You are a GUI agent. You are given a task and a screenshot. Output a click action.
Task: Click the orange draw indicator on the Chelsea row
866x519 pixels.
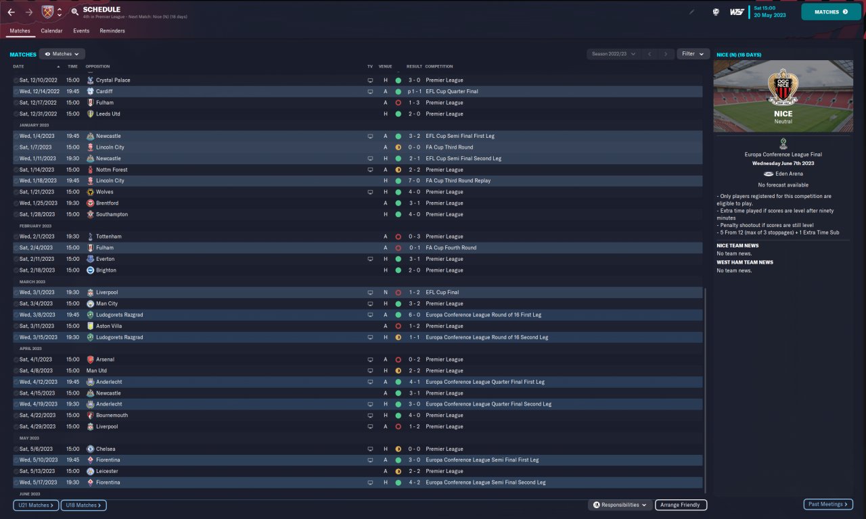[398, 449]
